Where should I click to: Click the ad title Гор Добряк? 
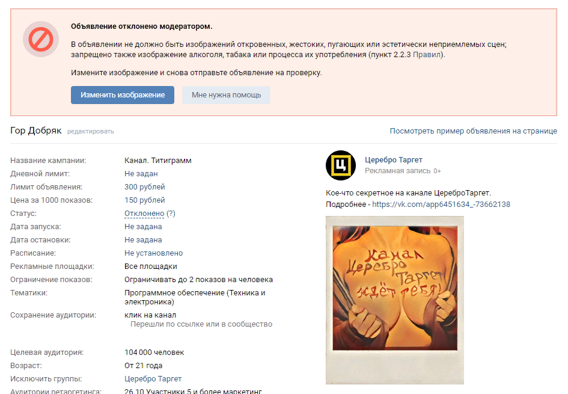(x=36, y=131)
